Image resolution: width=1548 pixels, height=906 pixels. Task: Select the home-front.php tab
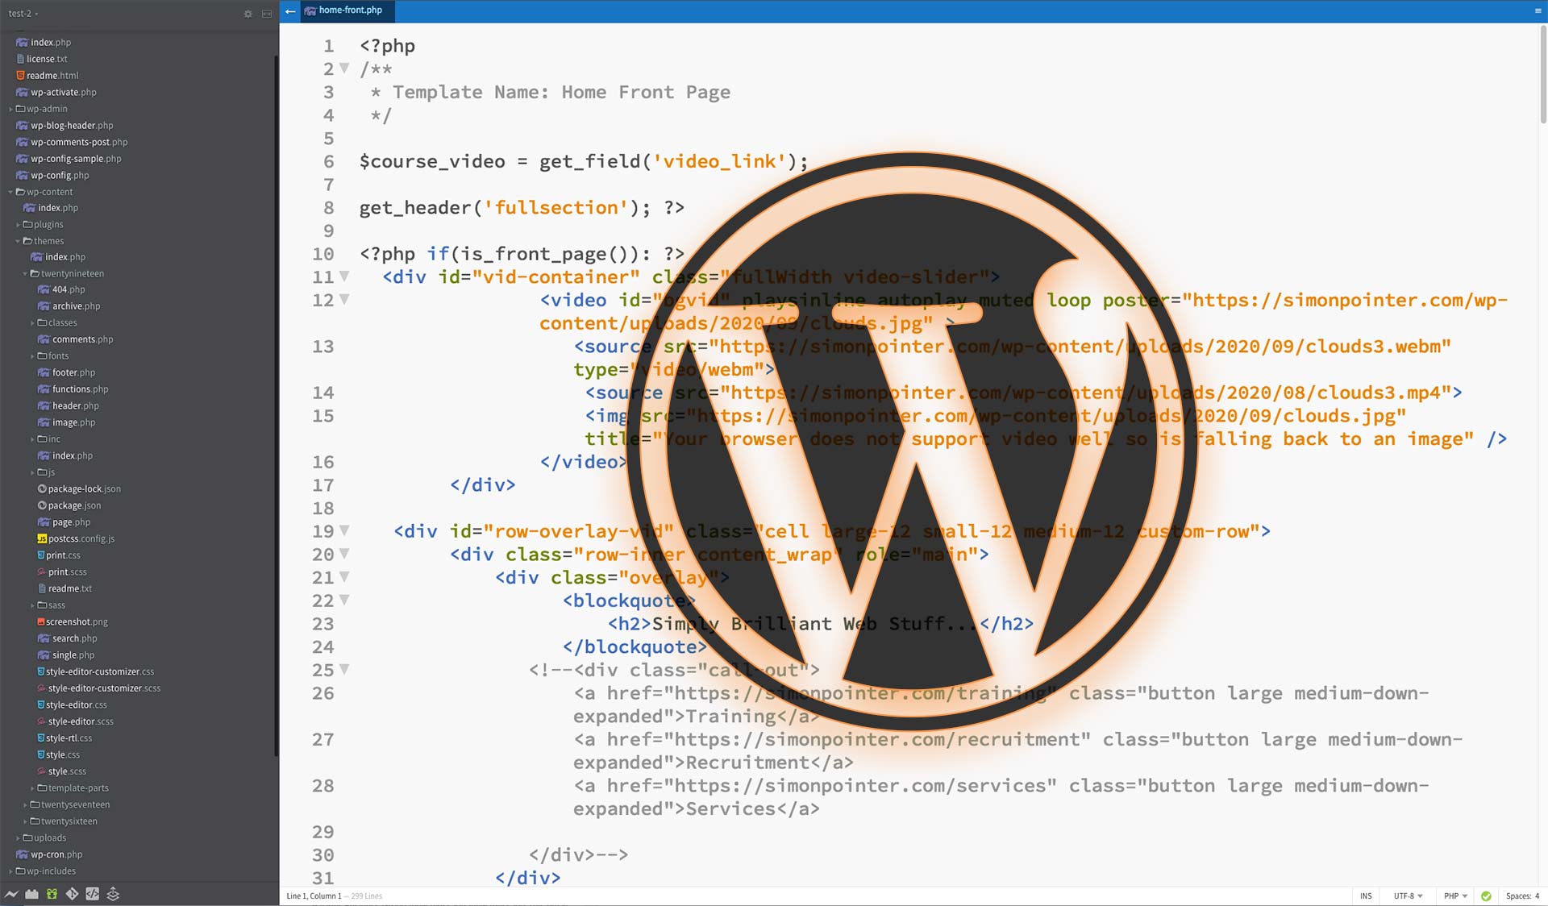(347, 10)
